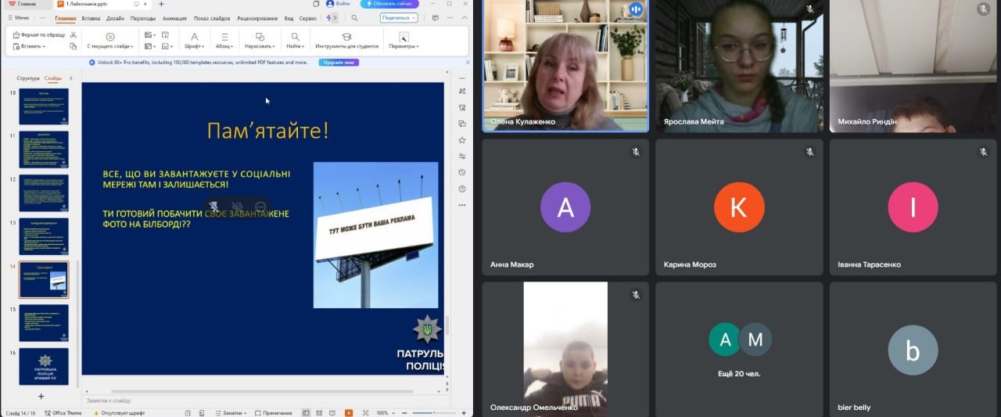
Task: Switch to the Структура outline tab
Action: pyautogui.click(x=28, y=78)
